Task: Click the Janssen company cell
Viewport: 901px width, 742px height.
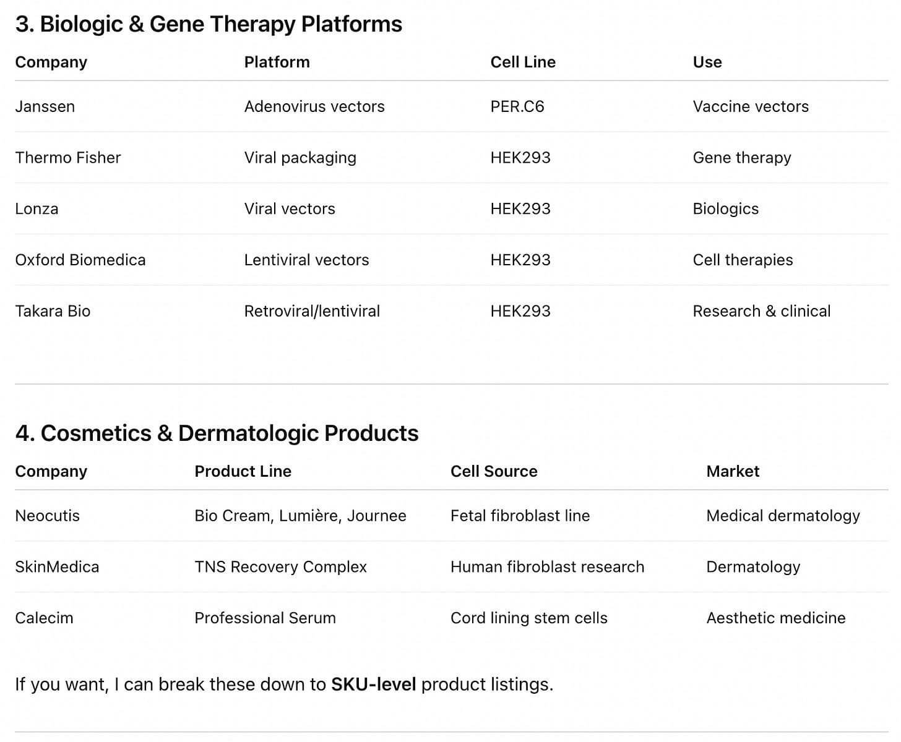Action: (45, 106)
